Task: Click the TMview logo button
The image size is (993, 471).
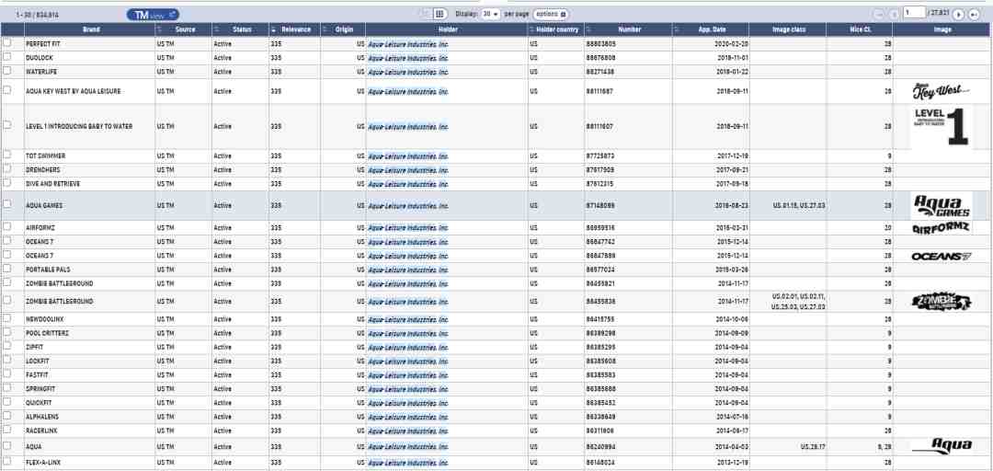Action: [x=153, y=14]
